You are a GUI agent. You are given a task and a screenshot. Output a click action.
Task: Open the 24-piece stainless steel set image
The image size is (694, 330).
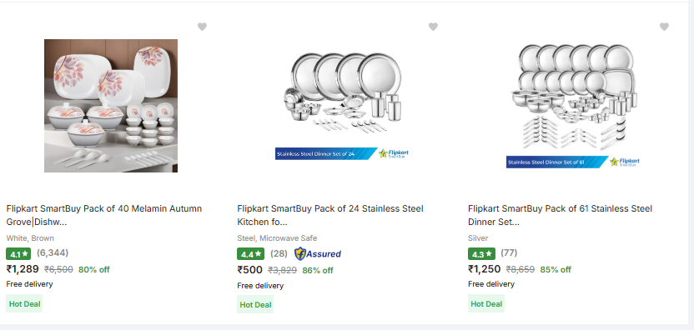(x=342, y=106)
